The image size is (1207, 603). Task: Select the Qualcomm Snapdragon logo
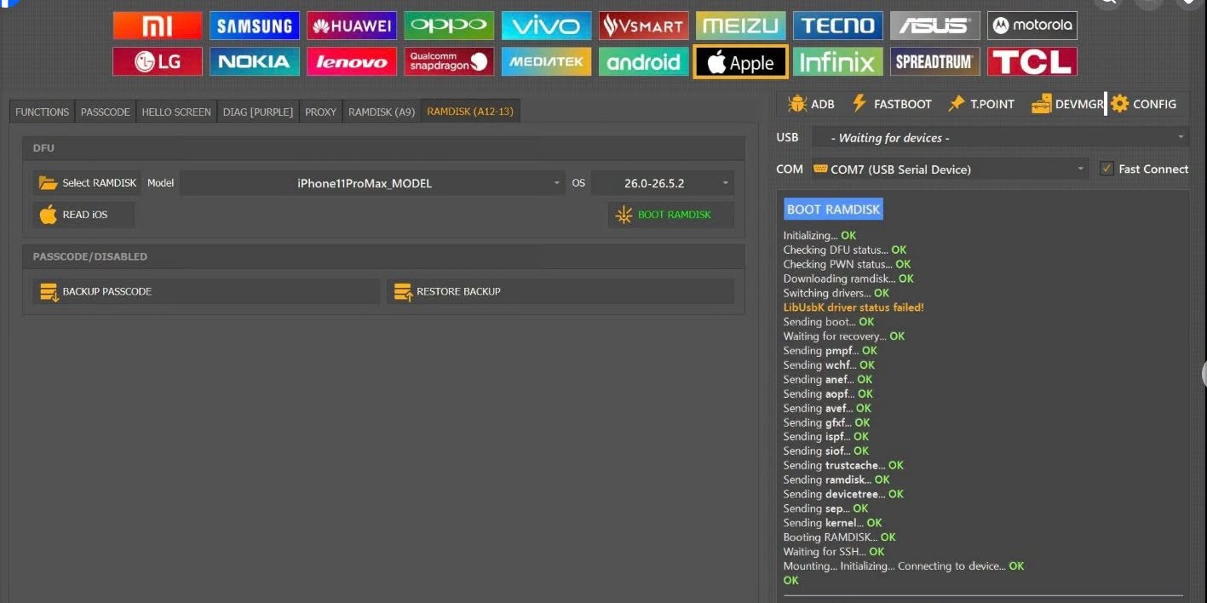[449, 61]
